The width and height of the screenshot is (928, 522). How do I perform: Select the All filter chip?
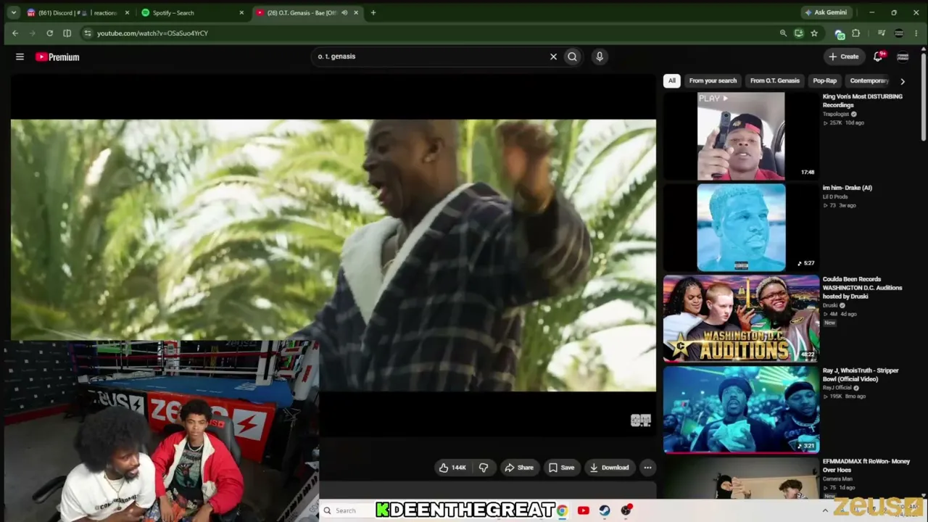(x=672, y=81)
